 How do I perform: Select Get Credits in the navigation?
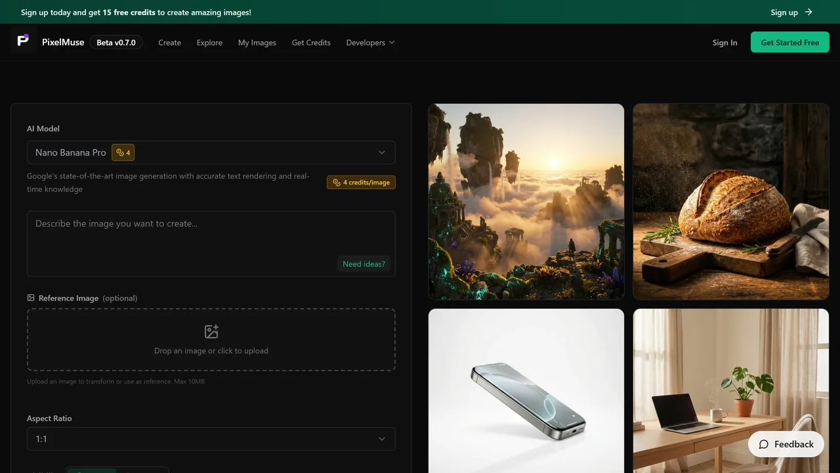311,43
